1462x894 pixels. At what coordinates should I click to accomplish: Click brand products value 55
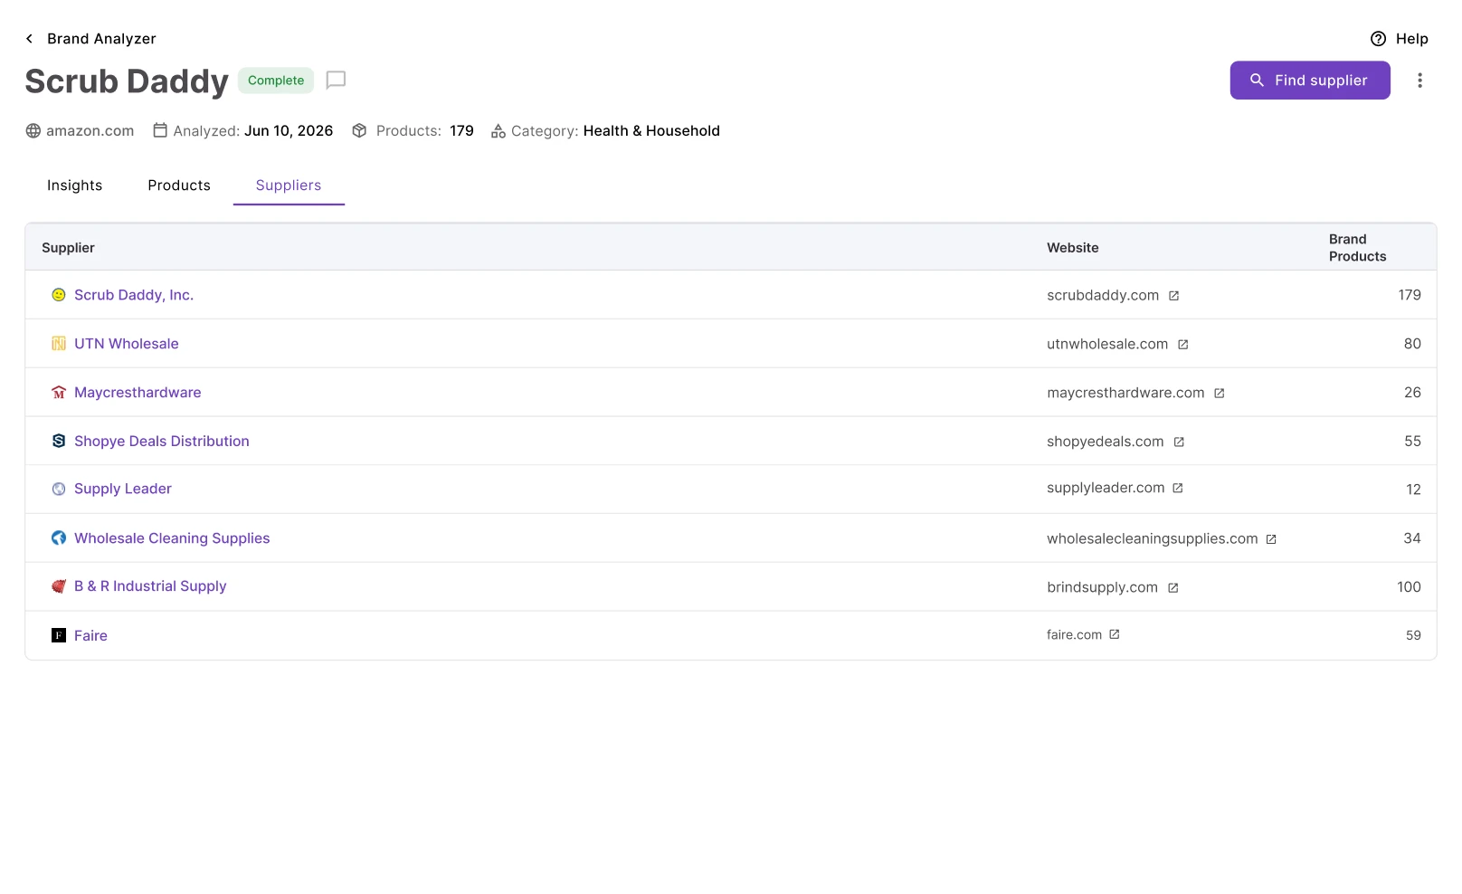(x=1412, y=442)
